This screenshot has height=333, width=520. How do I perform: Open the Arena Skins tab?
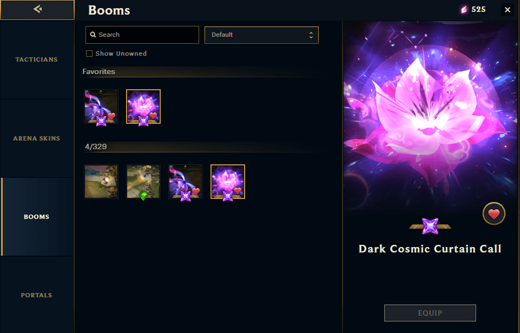click(x=36, y=138)
